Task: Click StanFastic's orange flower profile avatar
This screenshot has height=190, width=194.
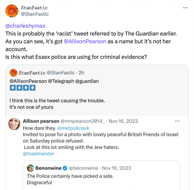Action: click(x=12, y=10)
